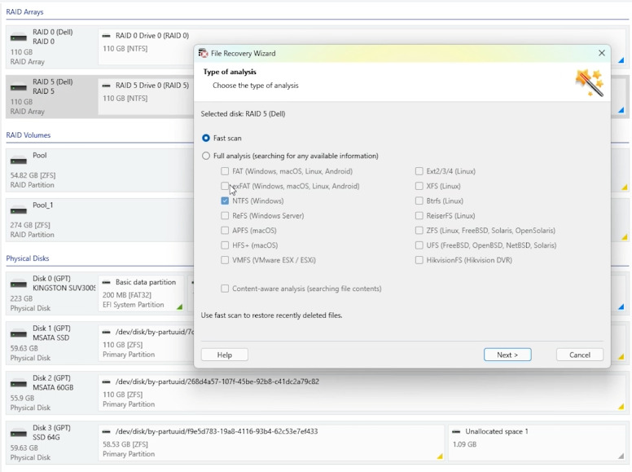The image size is (632, 472).
Task: Click blue corner marker on RAID 0 row
Action: click(621, 60)
